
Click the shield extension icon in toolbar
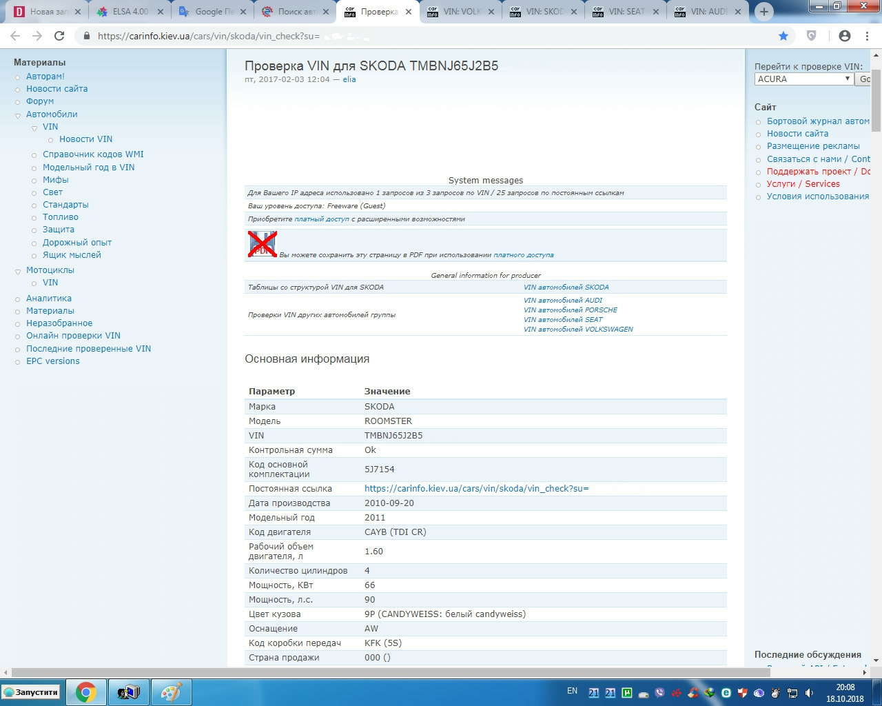pos(812,36)
